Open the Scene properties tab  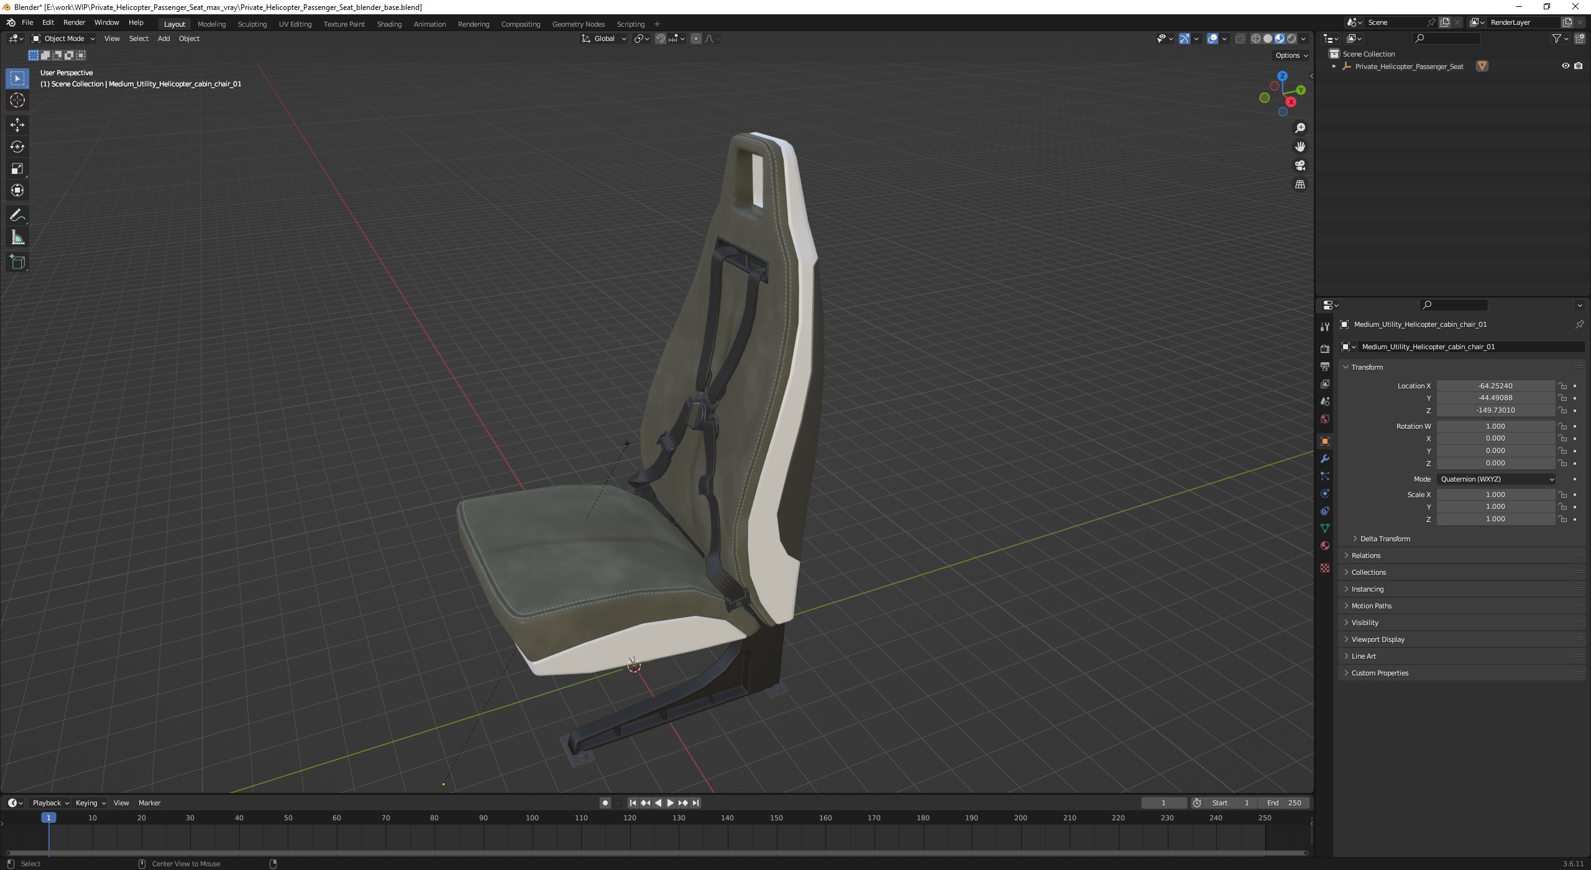point(1325,401)
